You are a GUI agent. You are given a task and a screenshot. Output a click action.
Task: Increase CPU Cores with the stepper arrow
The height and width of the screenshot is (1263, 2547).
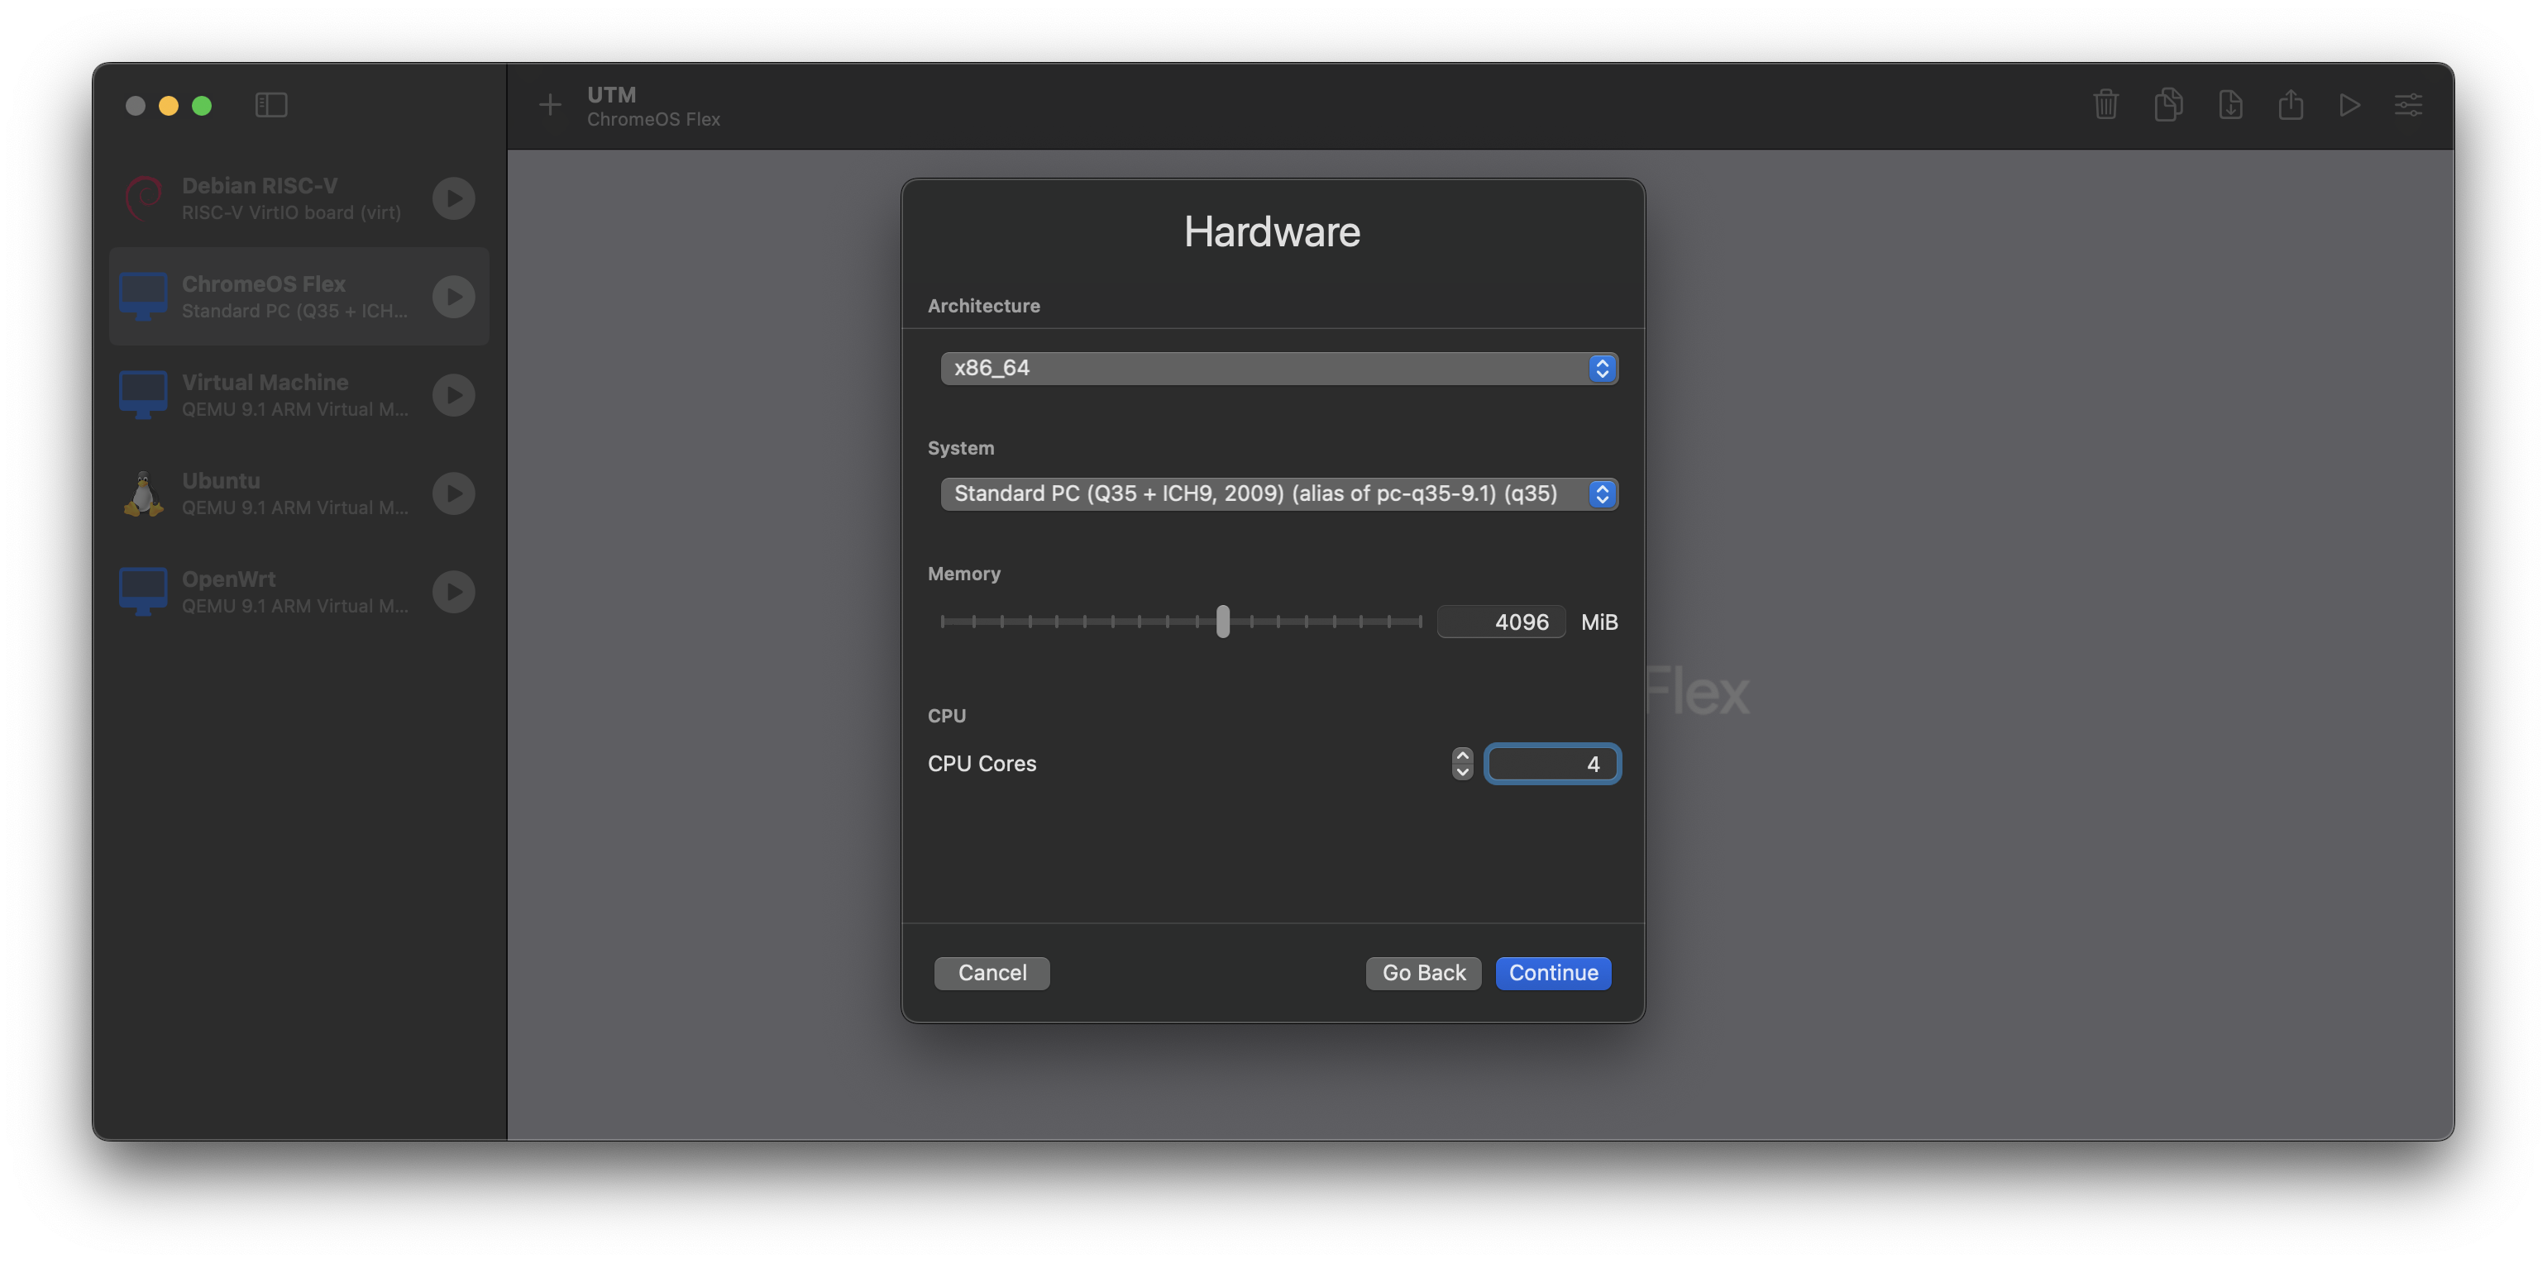point(1460,756)
